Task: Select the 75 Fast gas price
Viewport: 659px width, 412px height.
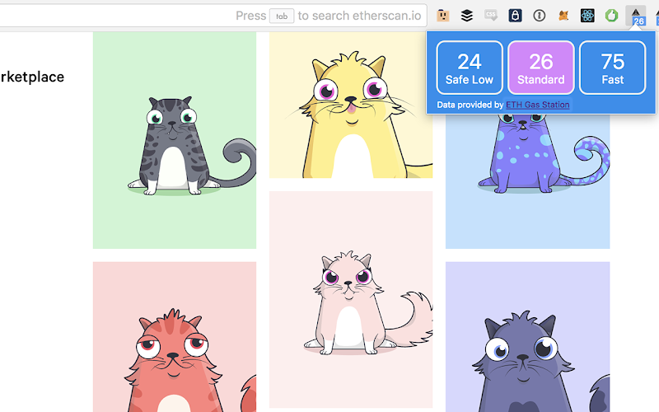Action: click(612, 68)
